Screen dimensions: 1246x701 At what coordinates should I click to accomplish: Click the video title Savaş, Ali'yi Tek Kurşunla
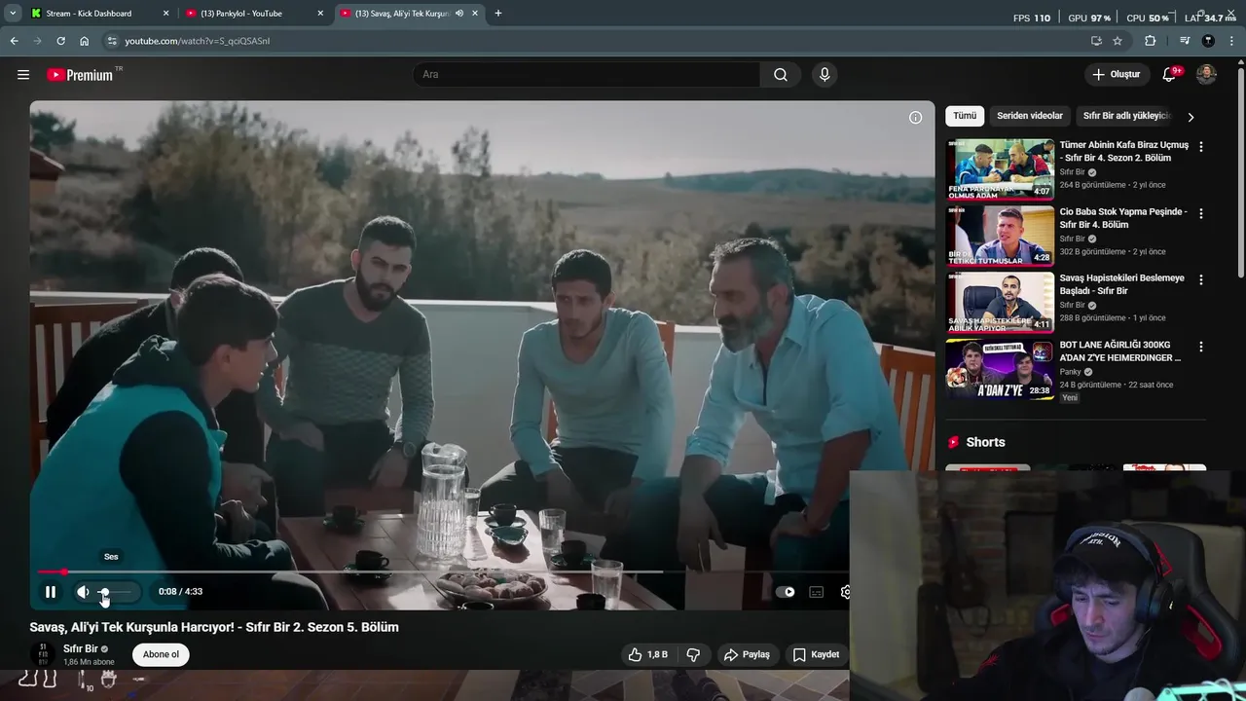click(x=214, y=628)
